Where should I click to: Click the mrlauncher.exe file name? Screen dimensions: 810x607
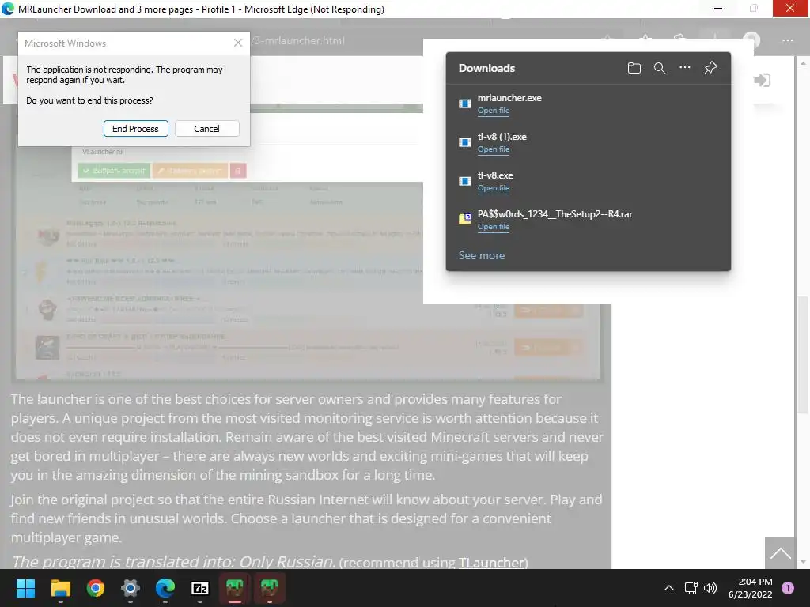click(x=509, y=98)
